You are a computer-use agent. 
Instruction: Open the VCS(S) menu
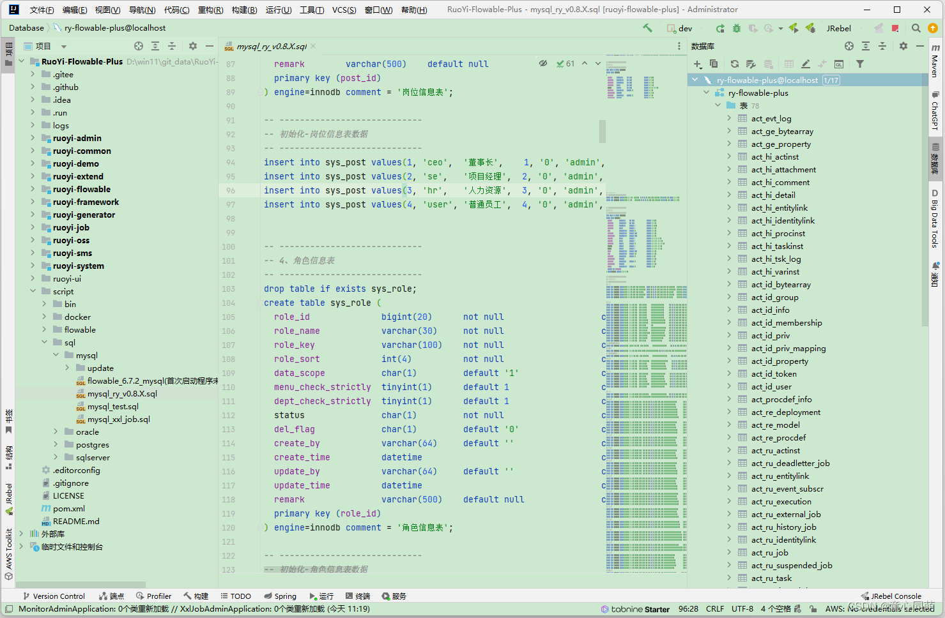pyautogui.click(x=344, y=10)
